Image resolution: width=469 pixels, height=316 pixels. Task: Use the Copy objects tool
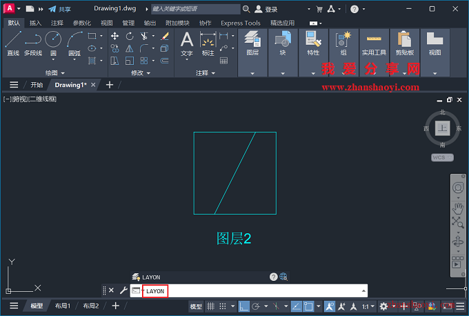tap(114, 48)
